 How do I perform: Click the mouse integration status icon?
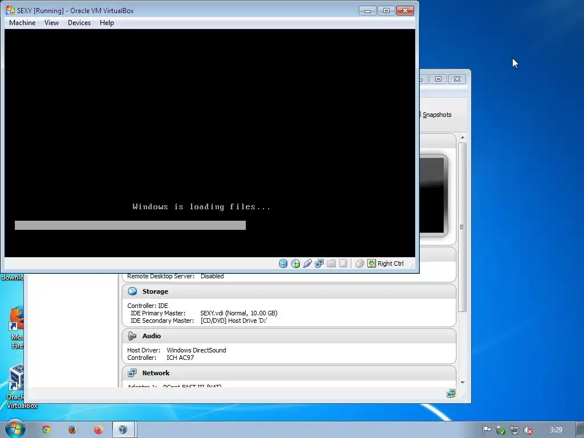(x=359, y=263)
